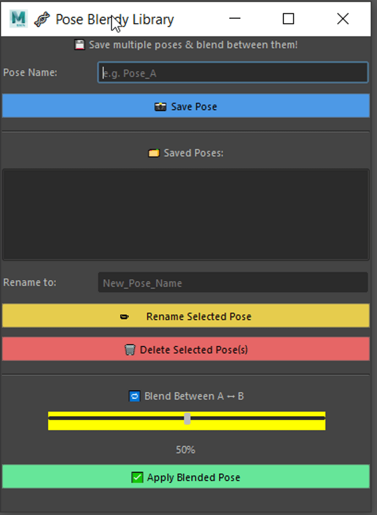Maximize the Pose Blendy Library window

tap(288, 19)
